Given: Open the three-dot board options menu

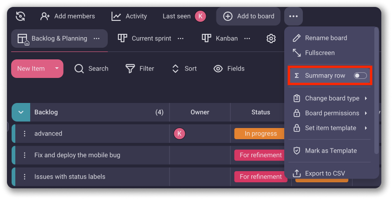Looking at the screenshot, I should [x=293, y=16].
